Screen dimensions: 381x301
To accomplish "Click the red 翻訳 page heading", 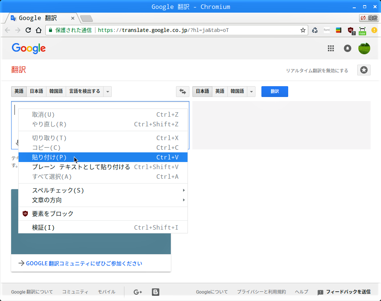I will coord(19,70).
